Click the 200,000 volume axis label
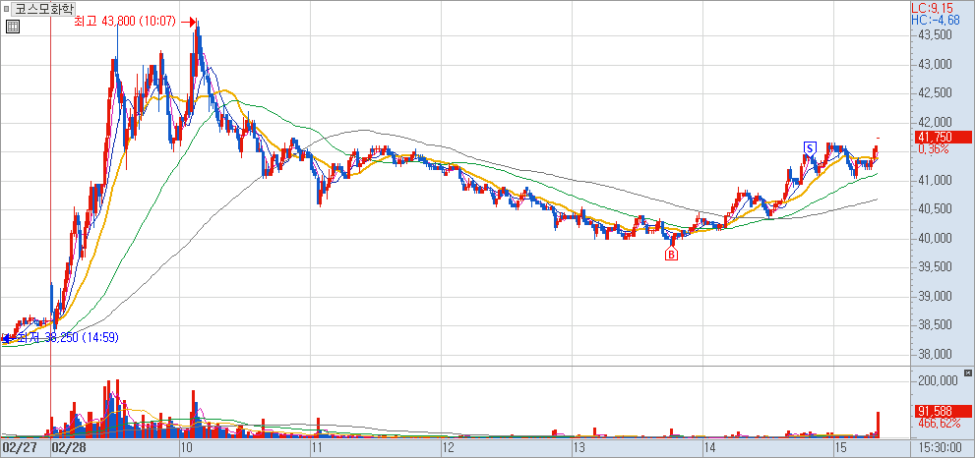 click(937, 380)
